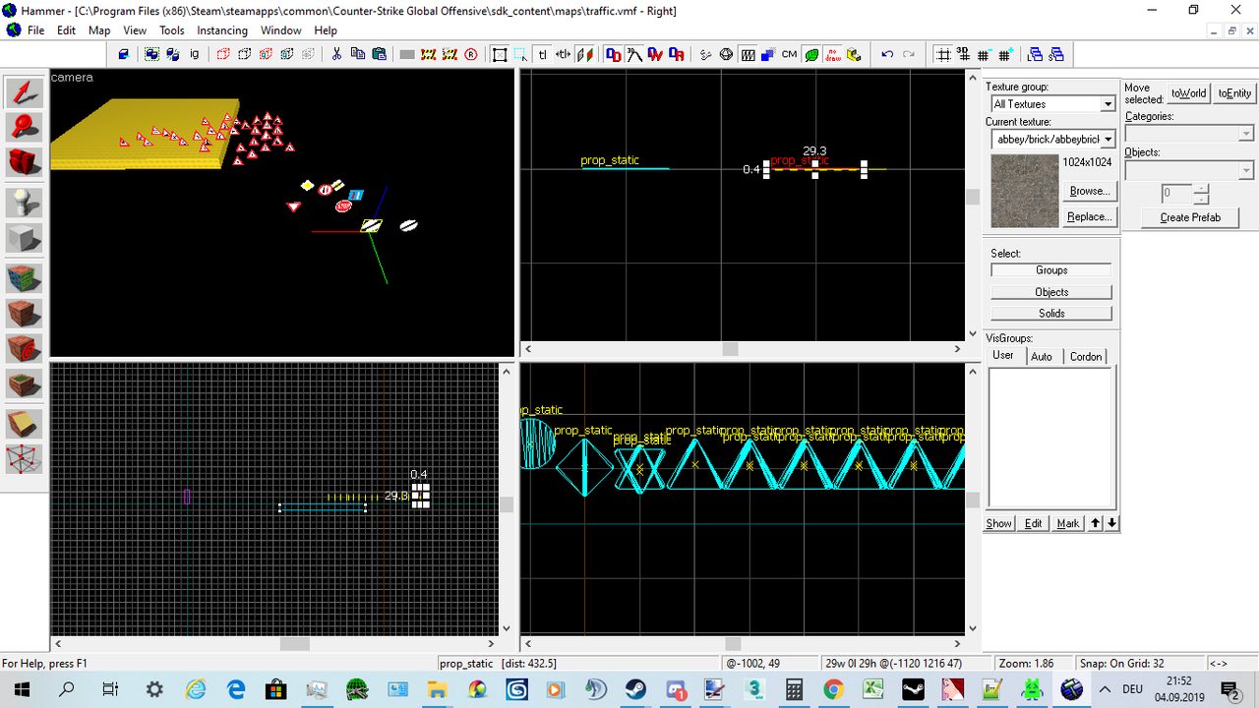The height and width of the screenshot is (708, 1259).
Task: Switch to the Auto visgroups tab
Action: 1042,356
